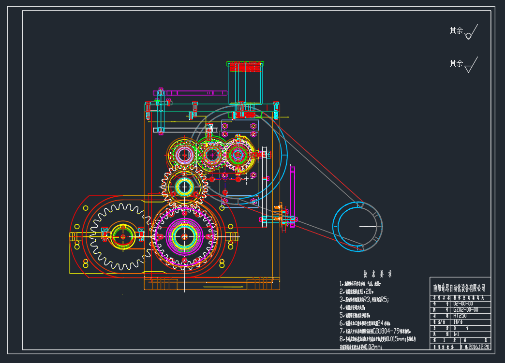Screen dimensions: 505x363
Task: Click the 1:1 scale value
Action: (x=457, y=334)
